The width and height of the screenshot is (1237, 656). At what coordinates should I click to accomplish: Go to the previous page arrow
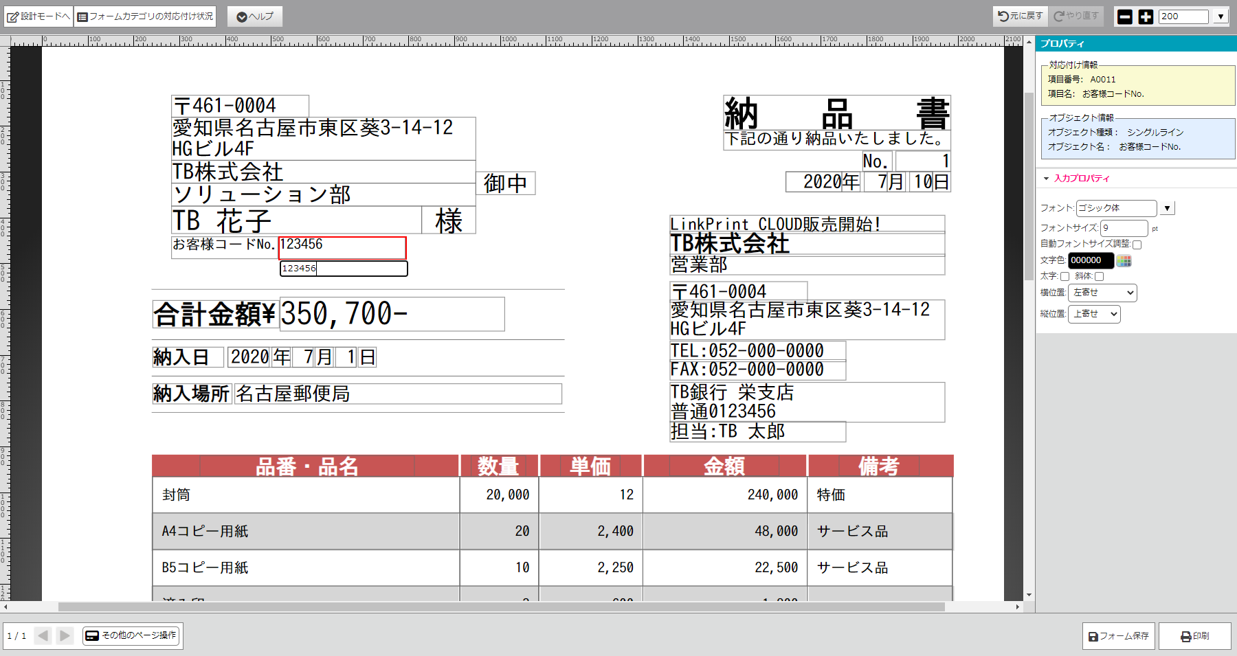tap(43, 635)
